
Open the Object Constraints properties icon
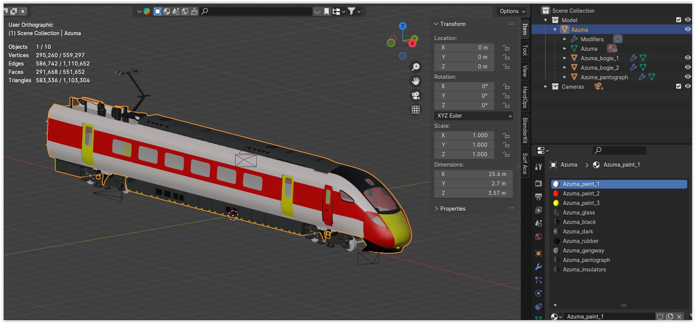[x=539, y=307]
